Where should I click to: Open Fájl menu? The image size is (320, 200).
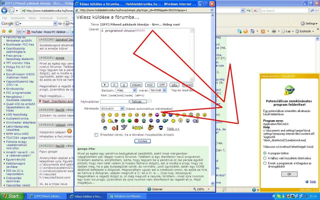4,18
